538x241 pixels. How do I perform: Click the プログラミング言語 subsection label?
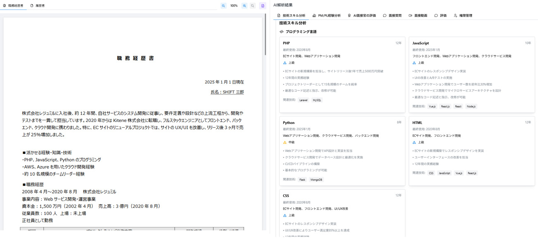pyautogui.click(x=301, y=31)
